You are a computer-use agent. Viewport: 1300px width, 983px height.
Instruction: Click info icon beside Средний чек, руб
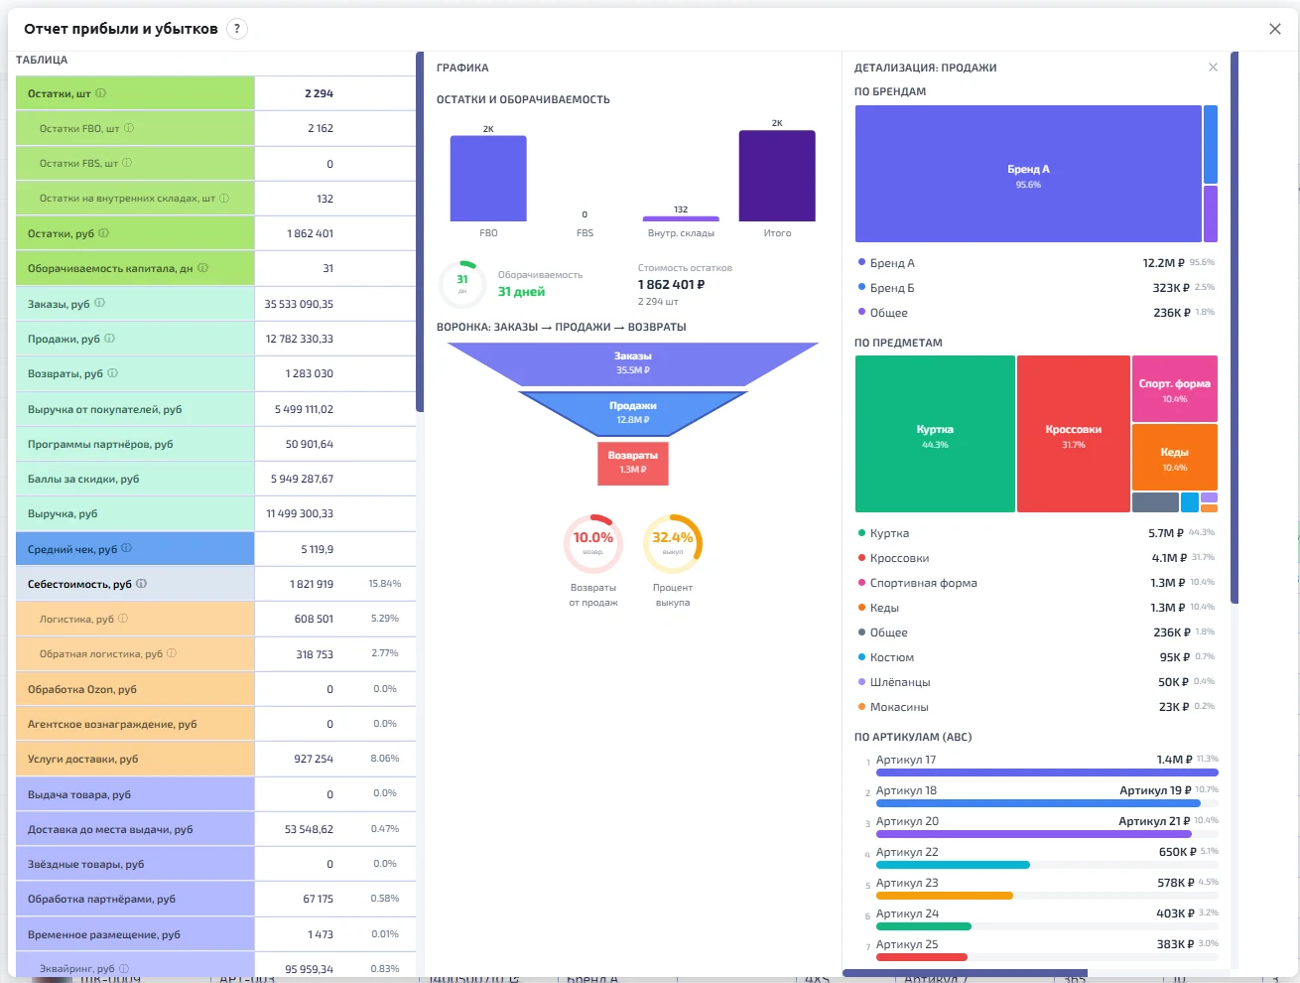[126, 548]
